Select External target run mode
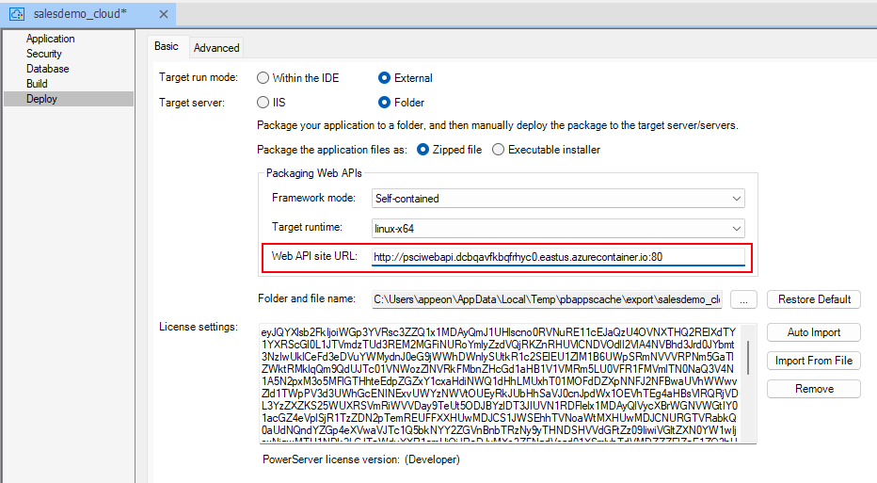Viewport: 877px width, 483px height. click(405, 78)
